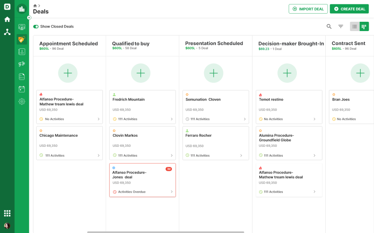The width and height of the screenshot is (374, 233).
Task: Add a deal in Qualified to buy column
Action: (x=141, y=73)
